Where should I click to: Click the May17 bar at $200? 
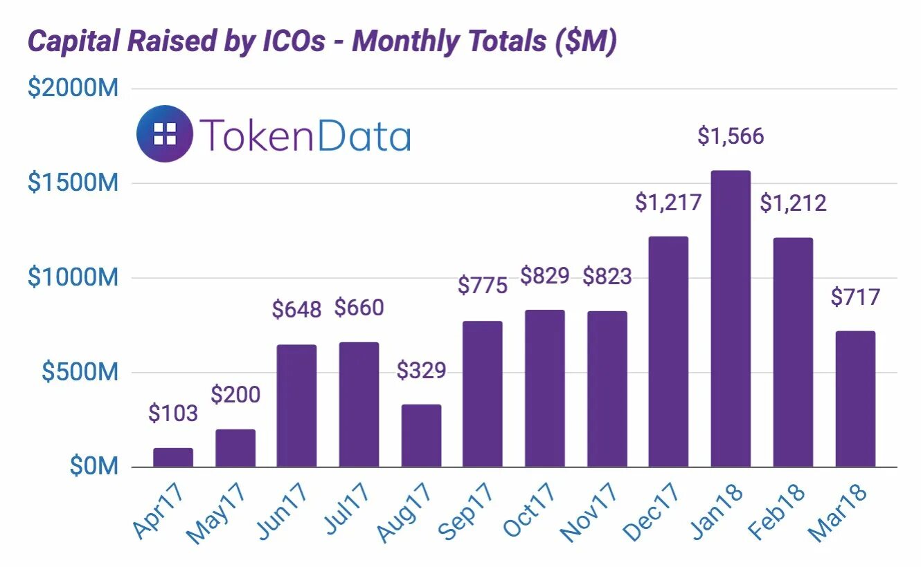[235, 448]
